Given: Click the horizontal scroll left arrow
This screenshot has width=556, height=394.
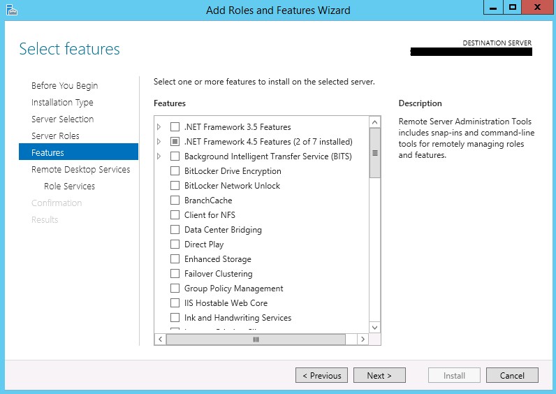Looking at the screenshot, I should 160,339.
